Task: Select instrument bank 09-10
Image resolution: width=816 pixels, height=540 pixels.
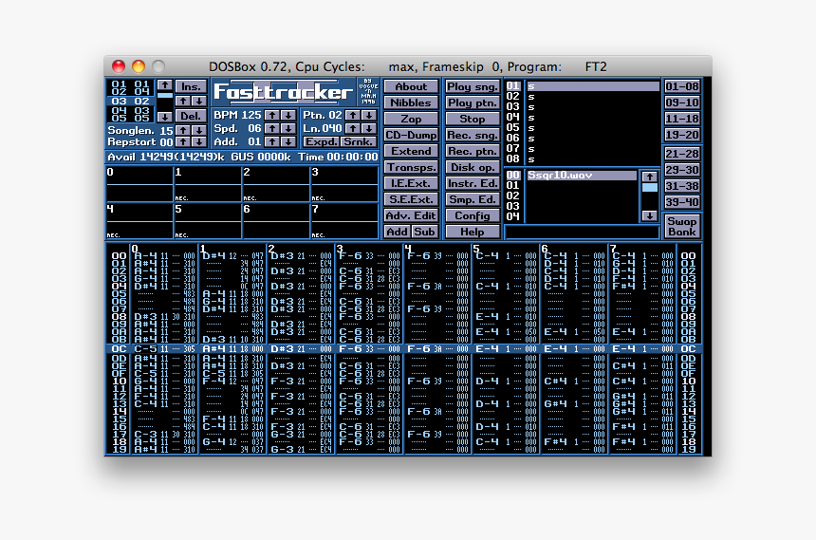Action: (x=681, y=102)
